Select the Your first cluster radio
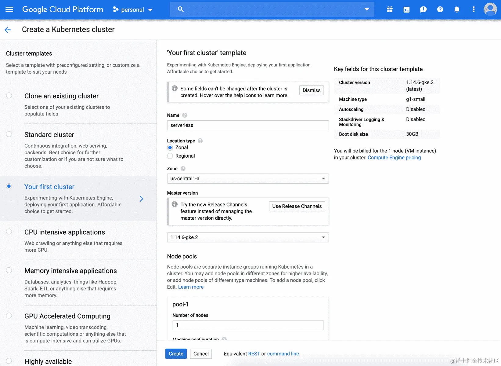The image size is (501, 366). click(x=9, y=186)
